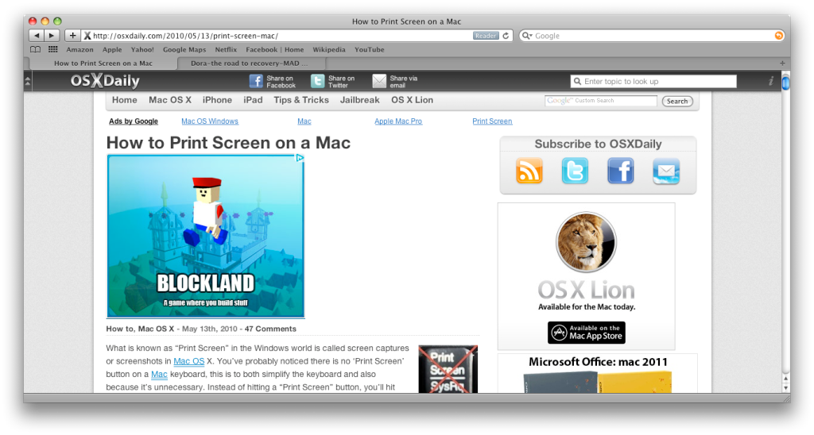Click the email share envelope in the header

point(379,82)
